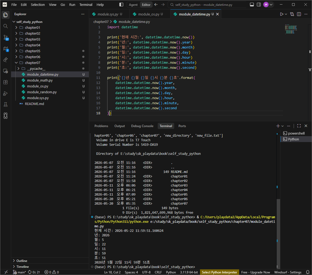Switch to the Debug Console tab
The height and width of the screenshot is (275, 312).
(142, 126)
